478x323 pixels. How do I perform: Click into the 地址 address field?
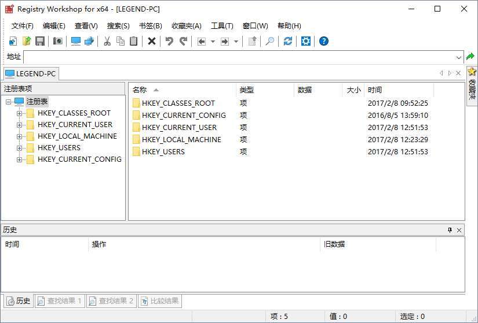240,57
